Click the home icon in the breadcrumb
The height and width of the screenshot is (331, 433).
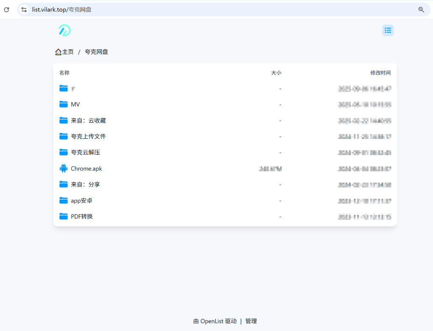pos(58,51)
